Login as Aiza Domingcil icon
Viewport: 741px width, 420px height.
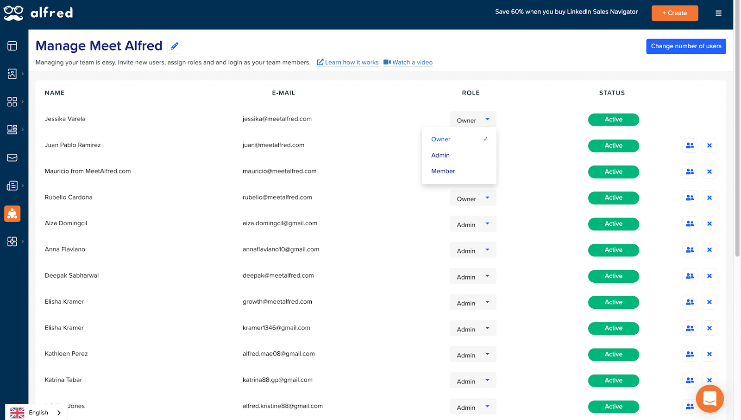click(690, 223)
